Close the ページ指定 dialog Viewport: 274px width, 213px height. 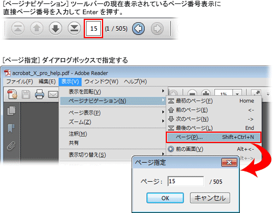click(x=229, y=162)
